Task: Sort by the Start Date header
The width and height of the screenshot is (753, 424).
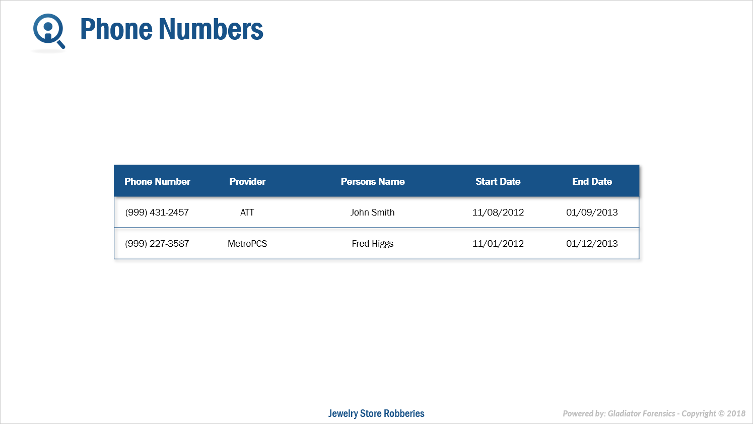Action: [498, 181]
